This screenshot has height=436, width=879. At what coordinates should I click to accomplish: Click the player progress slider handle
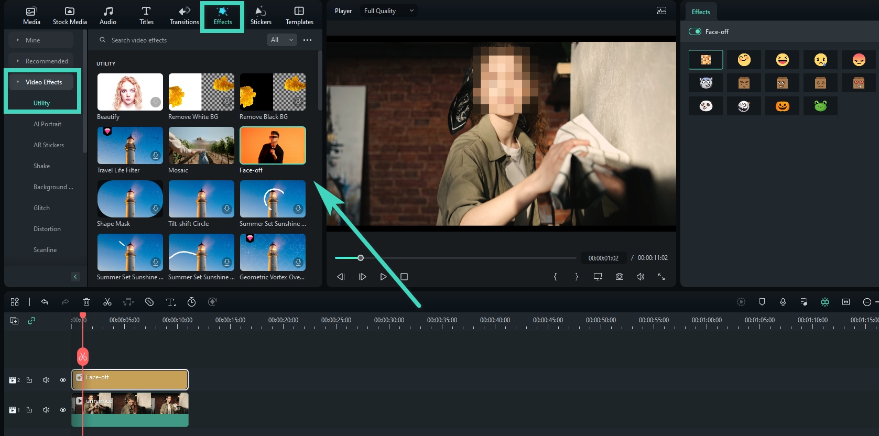click(x=361, y=258)
